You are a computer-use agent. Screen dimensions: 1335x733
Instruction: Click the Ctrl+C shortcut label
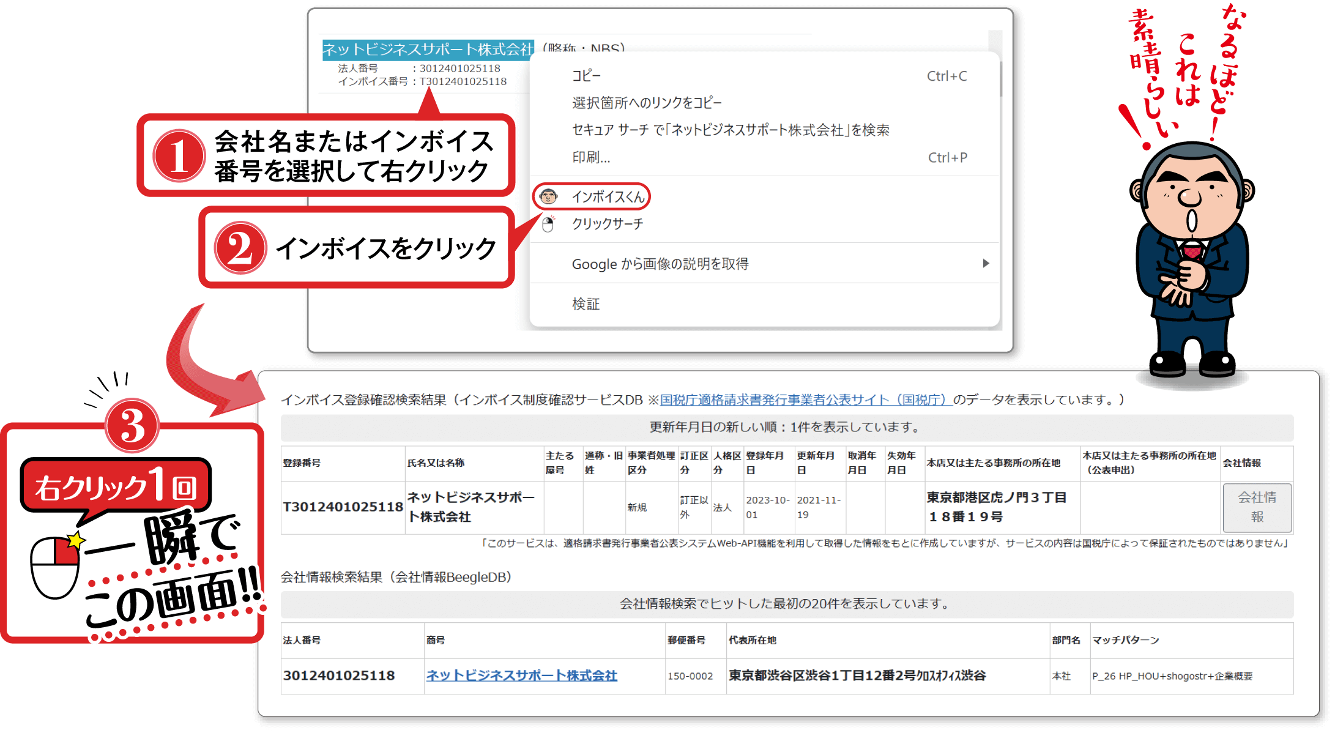pos(947,76)
